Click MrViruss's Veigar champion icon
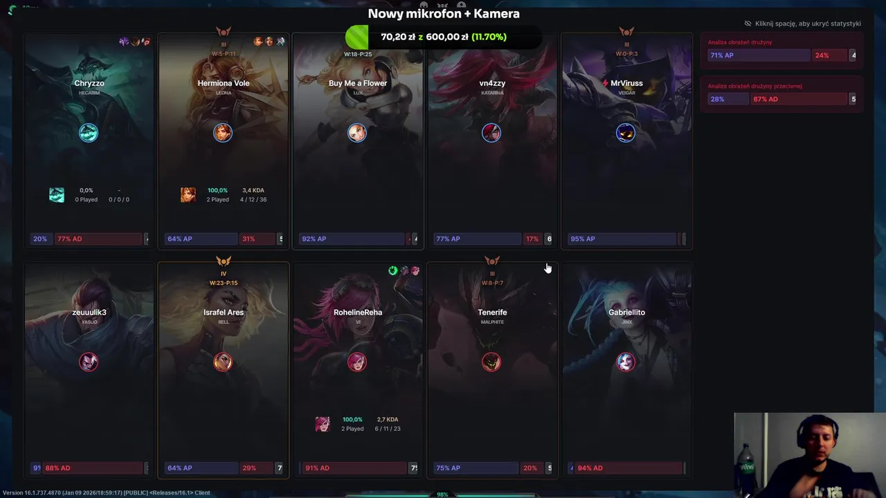 coord(626,133)
